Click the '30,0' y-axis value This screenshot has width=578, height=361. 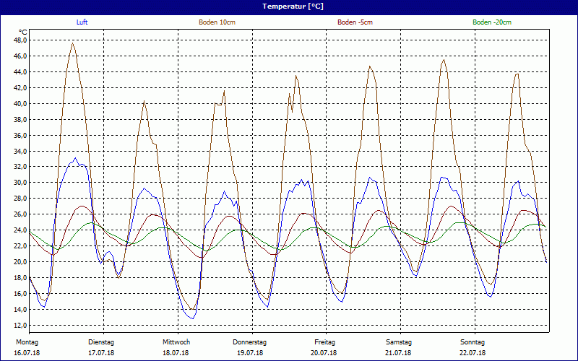point(21,183)
